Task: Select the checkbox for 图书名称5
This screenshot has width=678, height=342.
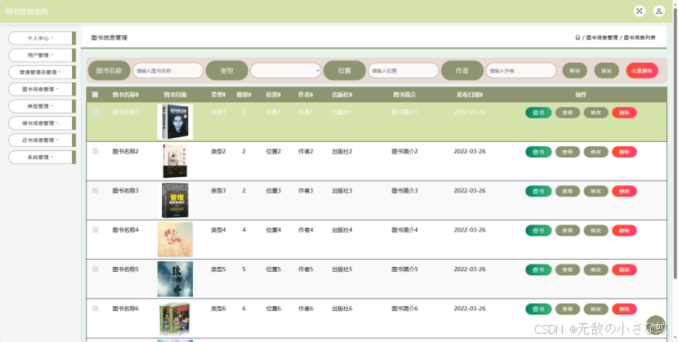Action: click(95, 269)
